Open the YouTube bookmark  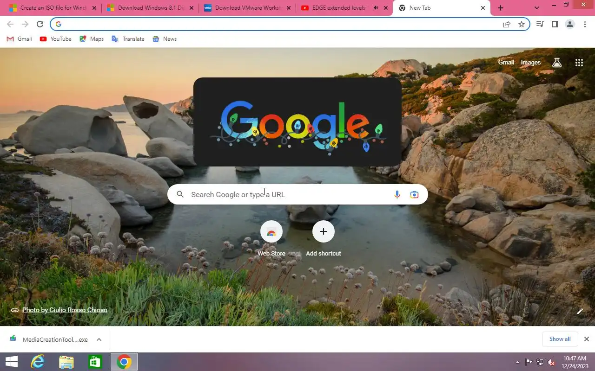pyautogui.click(x=56, y=39)
